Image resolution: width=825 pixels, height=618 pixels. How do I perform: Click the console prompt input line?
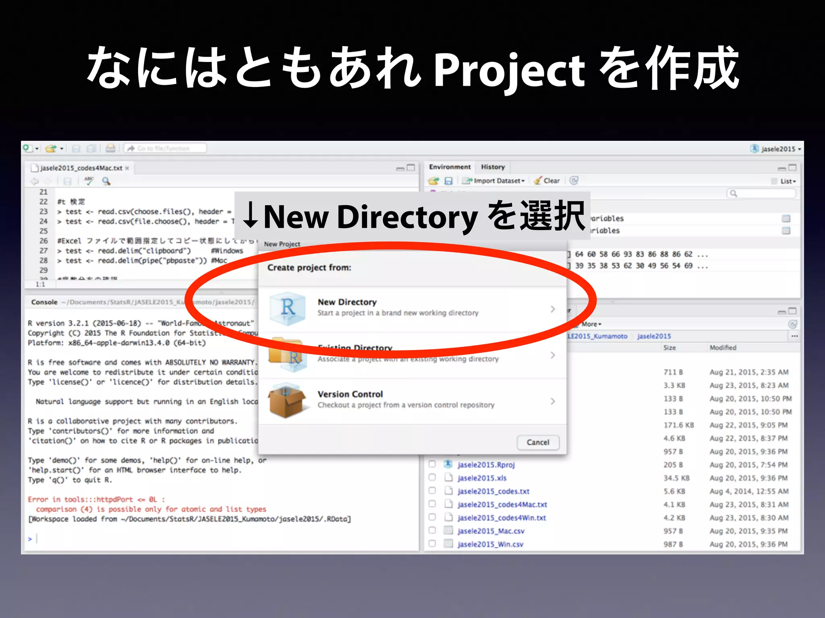point(222,538)
